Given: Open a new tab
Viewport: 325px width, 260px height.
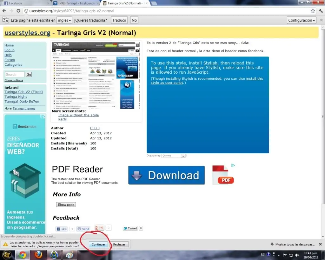Looking at the screenshot, I should coord(154,3).
